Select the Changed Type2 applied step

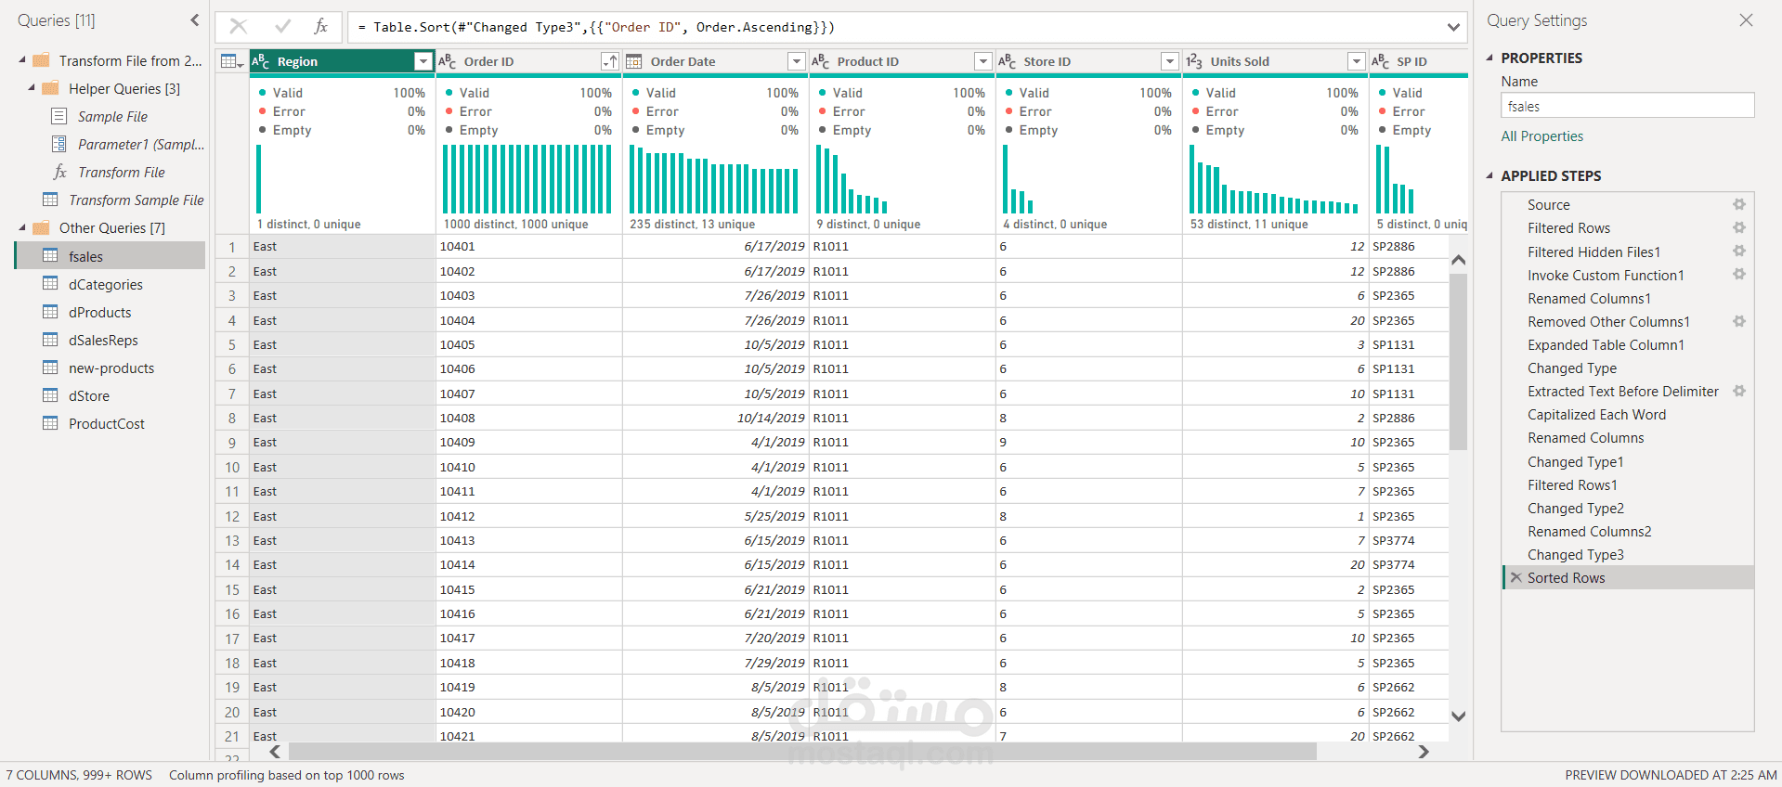(x=1575, y=509)
